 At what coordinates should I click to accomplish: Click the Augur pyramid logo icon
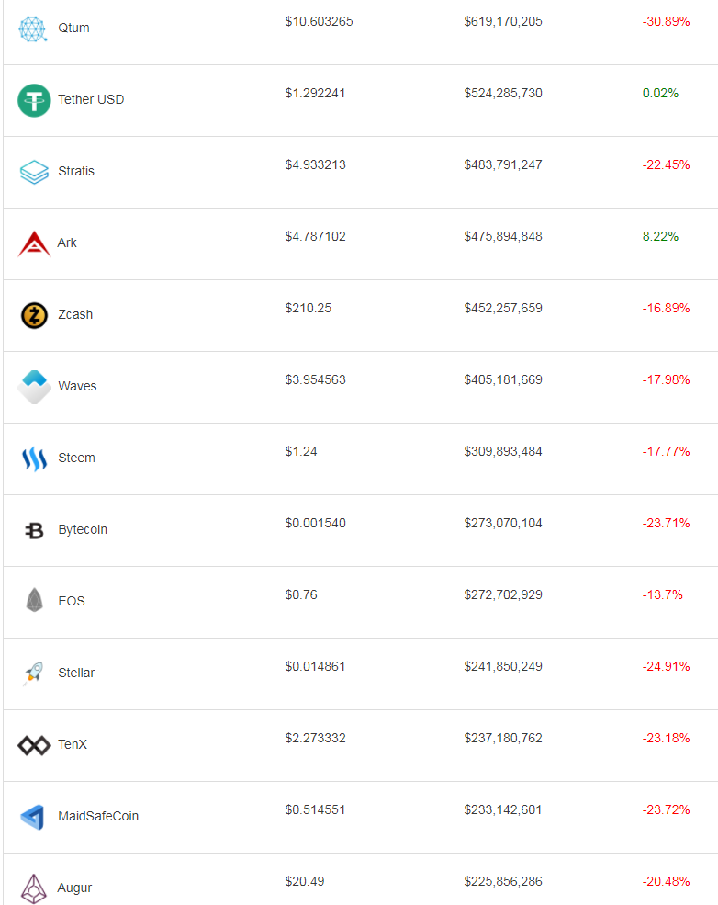[34, 888]
